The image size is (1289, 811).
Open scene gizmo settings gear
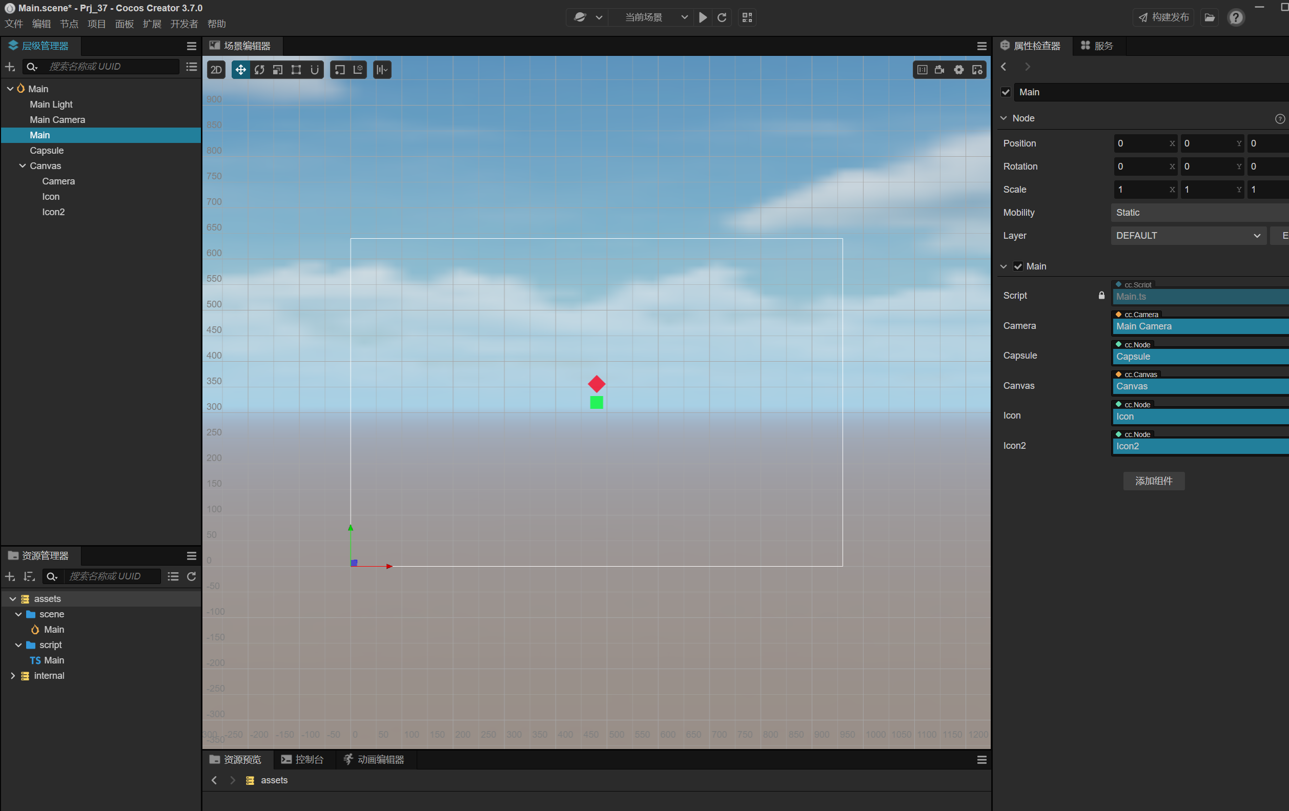pos(958,70)
